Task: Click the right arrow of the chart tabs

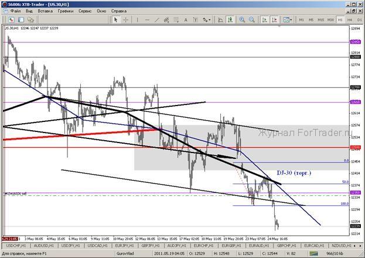Action: pyautogui.click(x=360, y=246)
